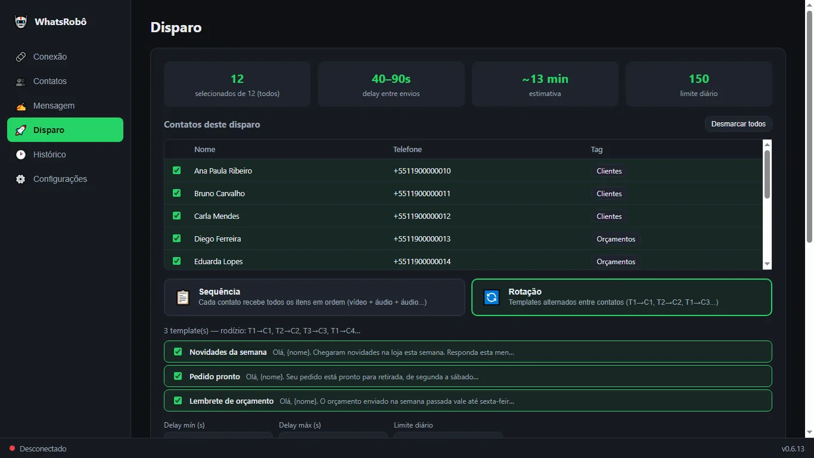Select the Rotação send mode card
Image resolution: width=814 pixels, height=458 pixels.
pyautogui.click(x=622, y=298)
